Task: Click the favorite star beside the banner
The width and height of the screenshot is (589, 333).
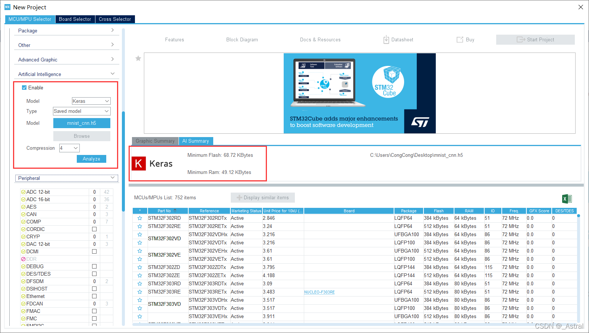Action: click(x=138, y=58)
